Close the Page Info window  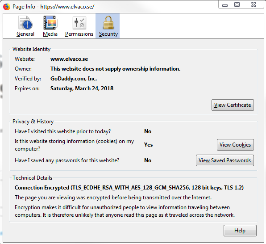tap(254, 5)
